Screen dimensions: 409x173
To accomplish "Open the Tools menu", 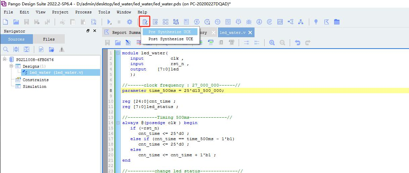I will coord(104,12).
